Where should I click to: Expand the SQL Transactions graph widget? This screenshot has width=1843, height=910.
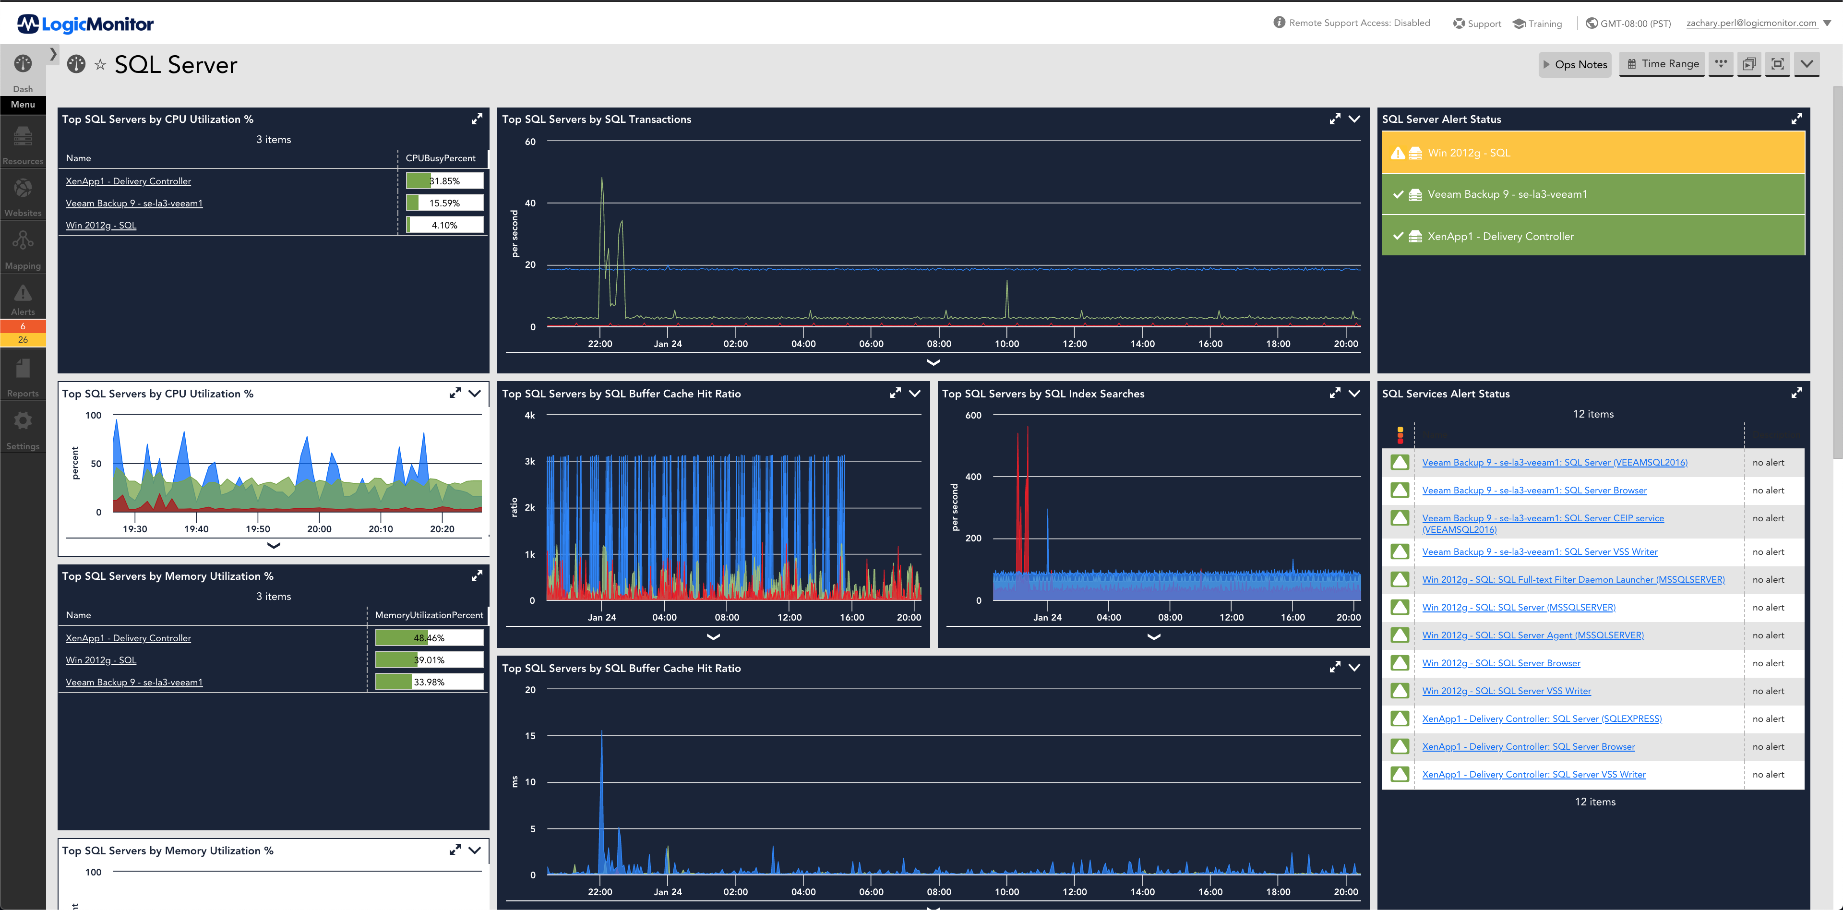[x=1334, y=119]
